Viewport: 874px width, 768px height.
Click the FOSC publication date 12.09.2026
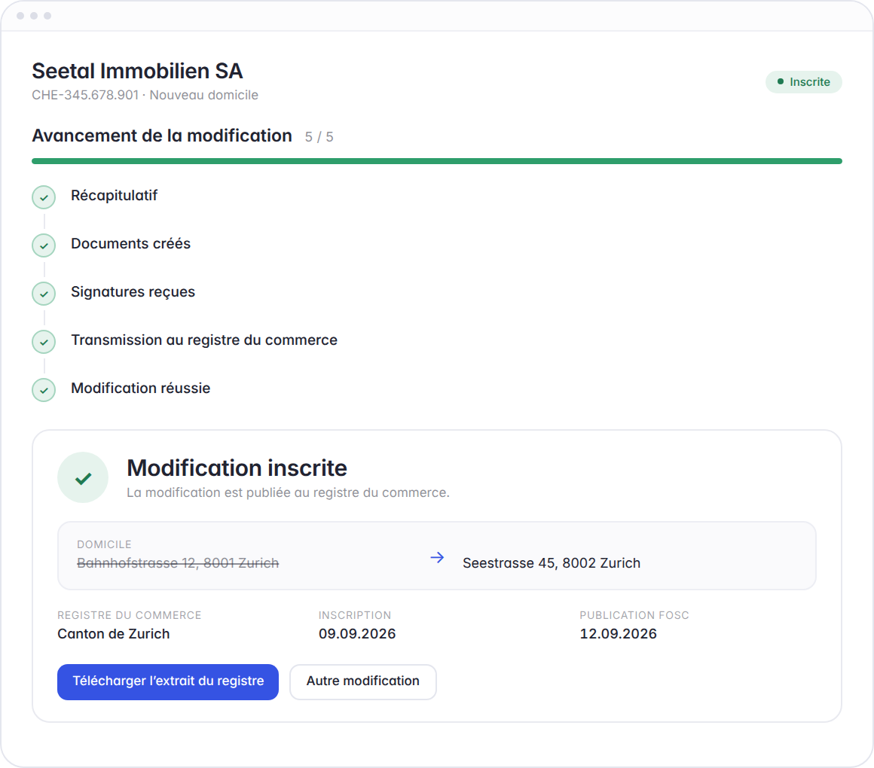pyautogui.click(x=618, y=634)
